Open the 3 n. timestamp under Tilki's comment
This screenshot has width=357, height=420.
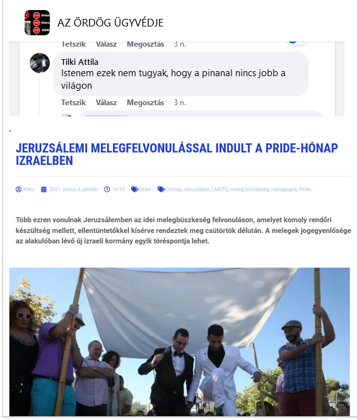point(180,102)
